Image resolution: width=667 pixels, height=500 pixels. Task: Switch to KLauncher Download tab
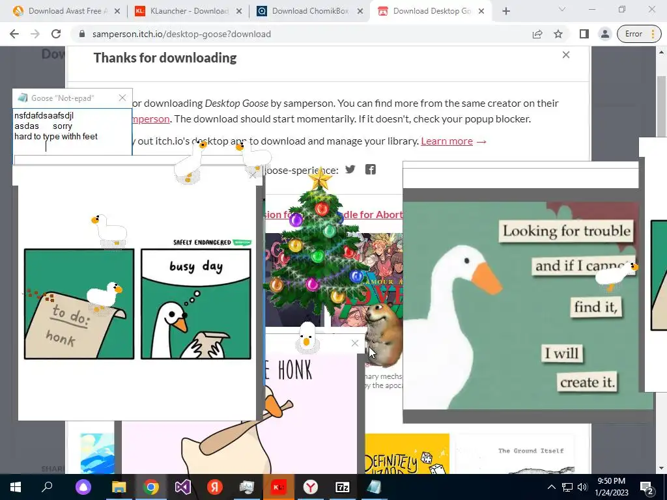pos(189,11)
